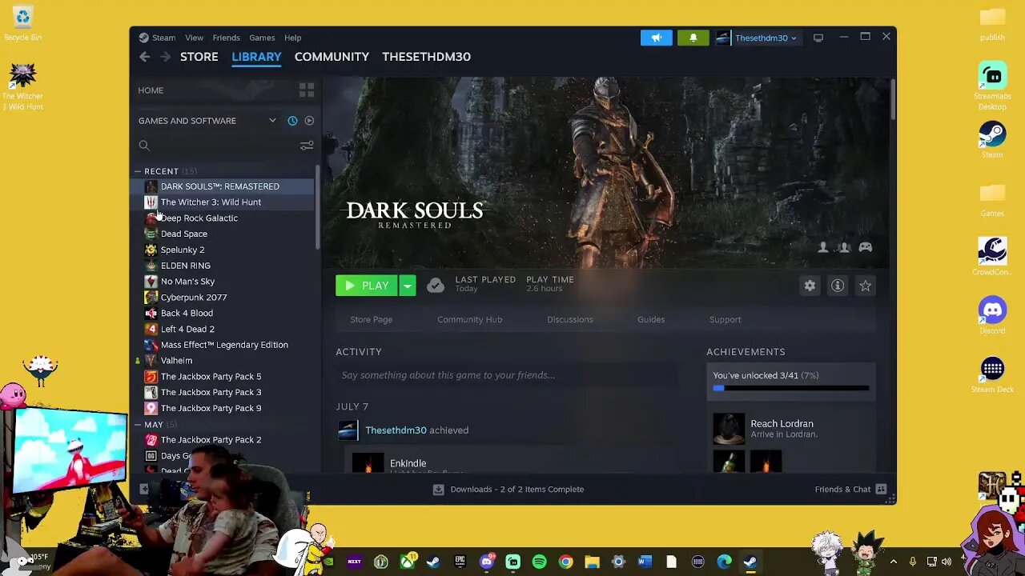1025x576 pixels.
Task: Open the Guides link
Action: tap(650, 319)
